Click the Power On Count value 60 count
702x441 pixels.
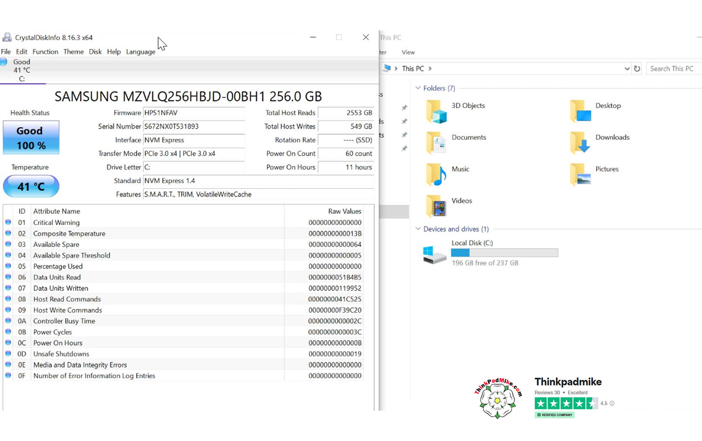coord(346,153)
